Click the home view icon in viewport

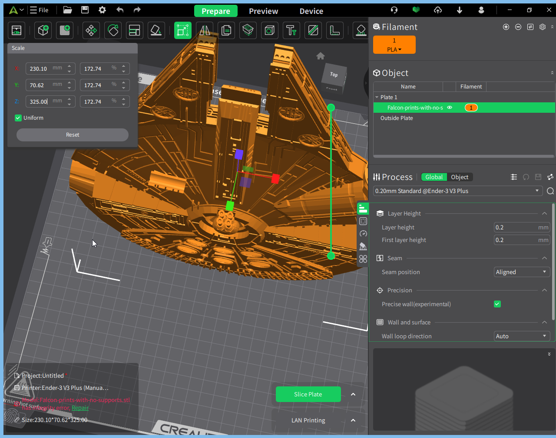tap(321, 56)
